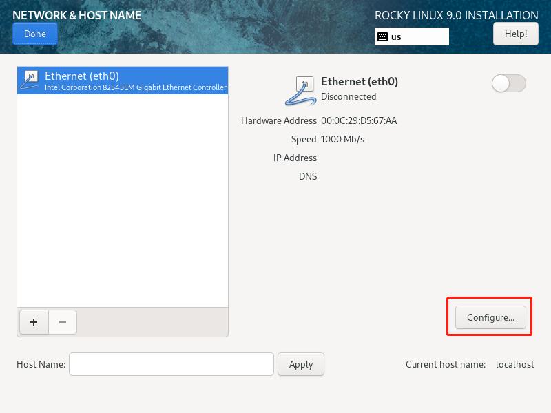Click the keyboard layout icon
This screenshot has height=413, width=551.
click(x=382, y=36)
